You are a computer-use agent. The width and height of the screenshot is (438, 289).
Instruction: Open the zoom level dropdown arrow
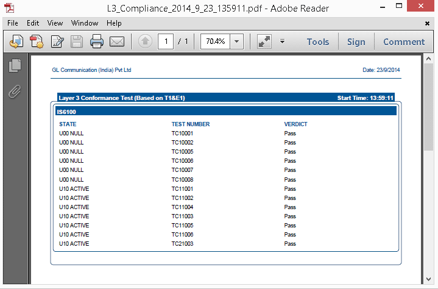[236, 41]
